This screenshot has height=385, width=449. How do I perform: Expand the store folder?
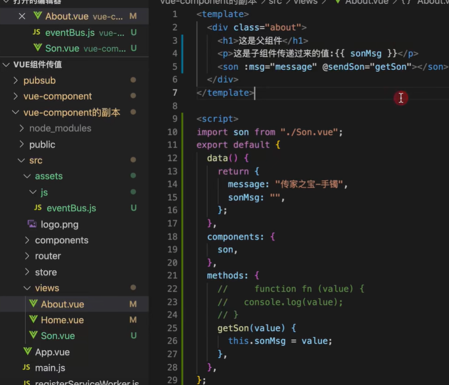point(27,272)
